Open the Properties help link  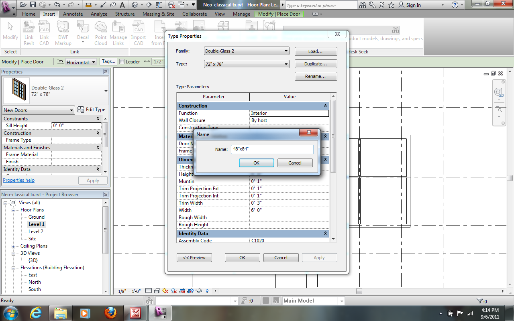(18, 180)
